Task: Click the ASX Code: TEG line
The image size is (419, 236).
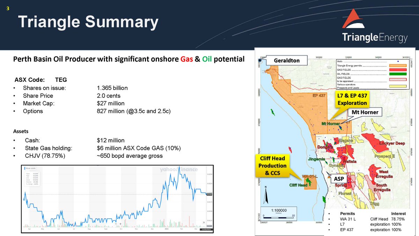Action: (41, 79)
